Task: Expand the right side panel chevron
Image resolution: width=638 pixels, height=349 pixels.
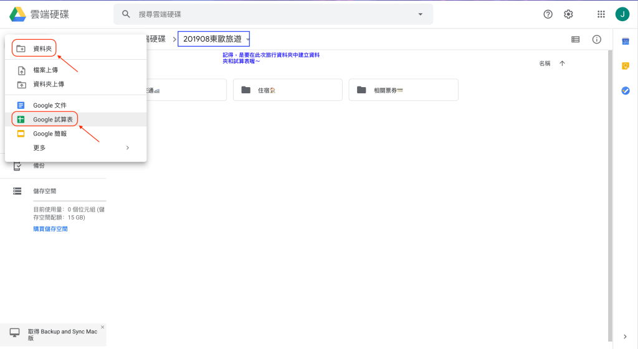Action: click(626, 337)
